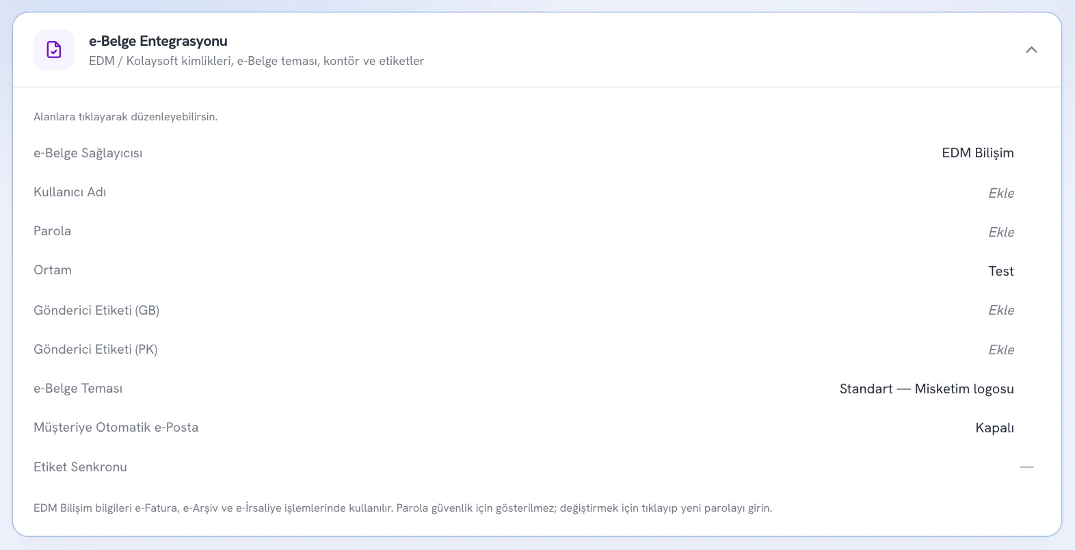Add Gönderici Etiketi (PK) value
This screenshot has width=1075, height=550.
coord(1001,350)
